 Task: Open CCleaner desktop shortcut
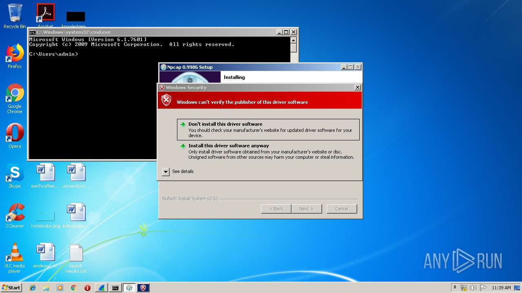pos(15,216)
